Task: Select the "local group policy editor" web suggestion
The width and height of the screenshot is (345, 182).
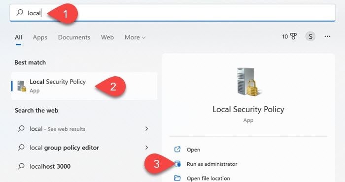Action: coord(84,148)
